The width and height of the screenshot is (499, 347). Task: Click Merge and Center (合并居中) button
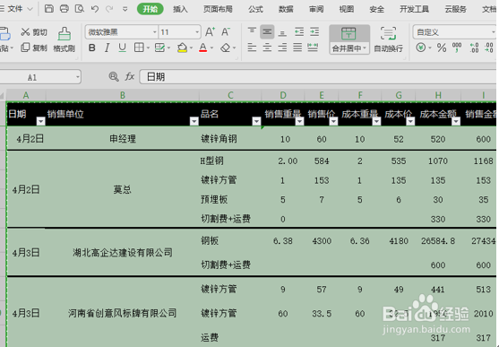click(x=349, y=39)
